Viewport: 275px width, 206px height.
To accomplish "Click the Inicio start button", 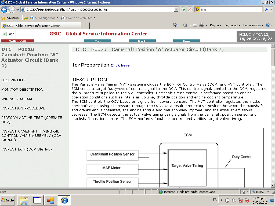I will pos(8,200).
